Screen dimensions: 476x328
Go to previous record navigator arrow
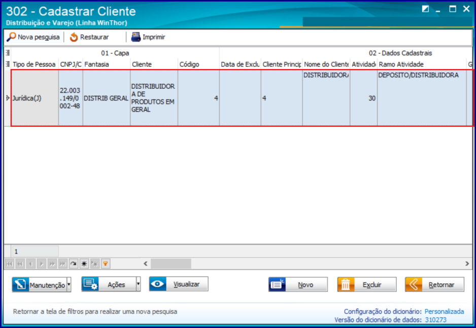click(x=30, y=264)
